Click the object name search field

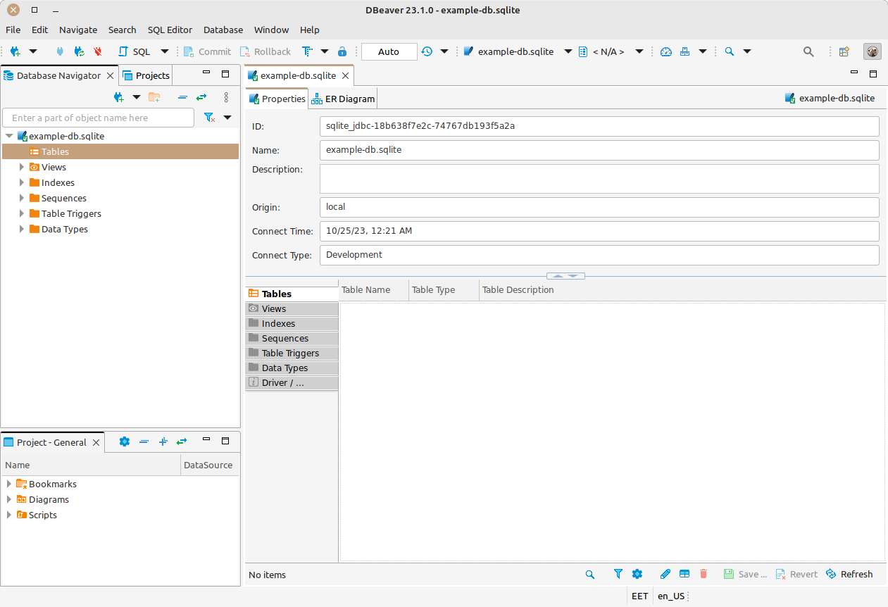click(99, 118)
